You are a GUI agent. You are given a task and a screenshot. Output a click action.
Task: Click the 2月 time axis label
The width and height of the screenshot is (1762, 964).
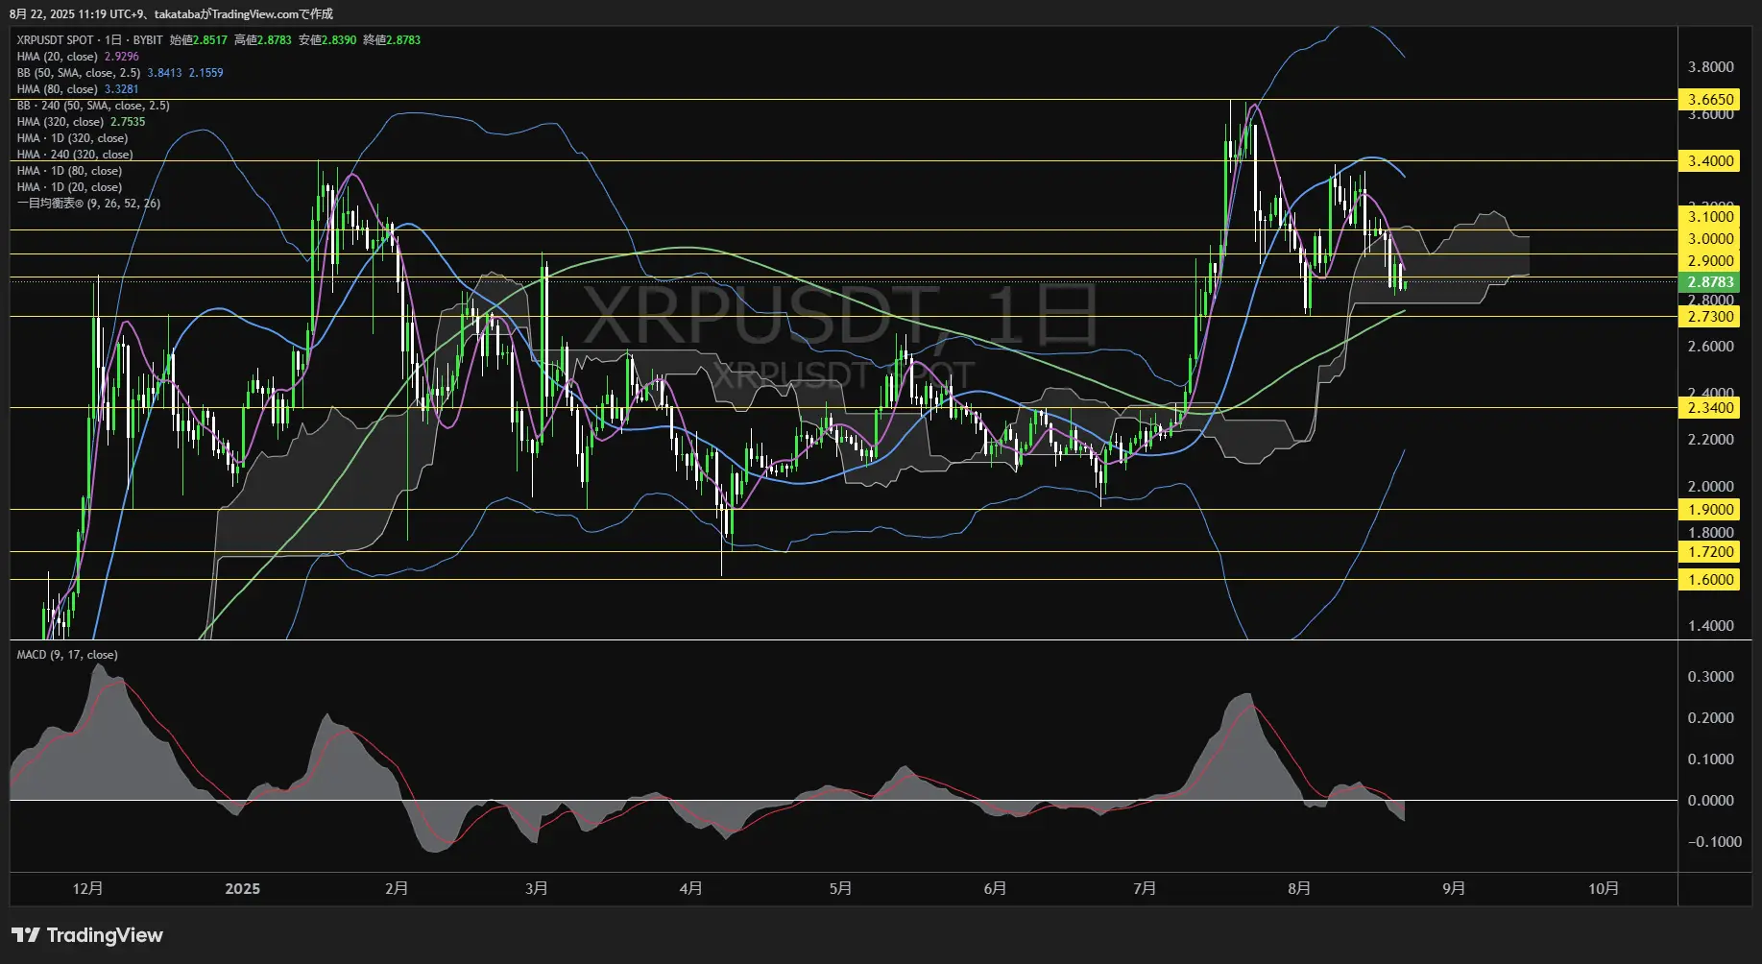tap(396, 888)
